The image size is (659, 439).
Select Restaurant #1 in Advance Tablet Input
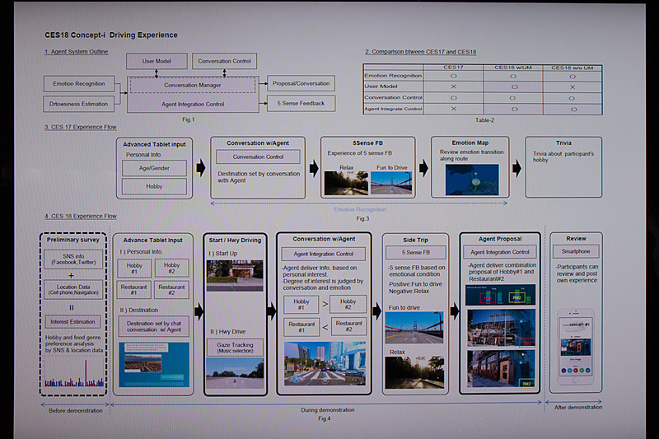click(133, 289)
